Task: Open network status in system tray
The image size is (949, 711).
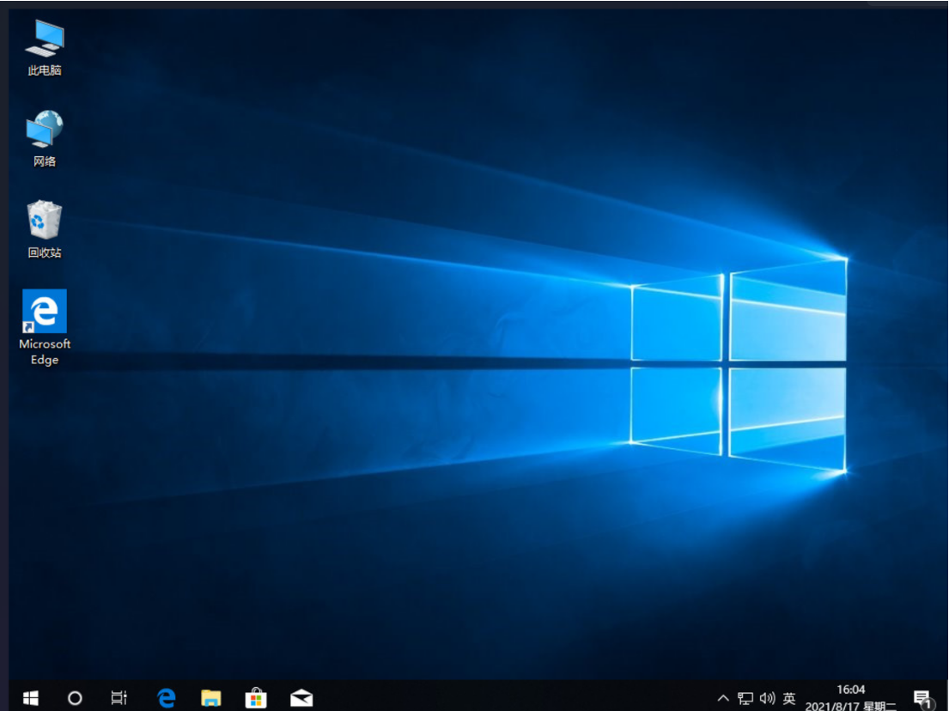Action: tap(745, 698)
